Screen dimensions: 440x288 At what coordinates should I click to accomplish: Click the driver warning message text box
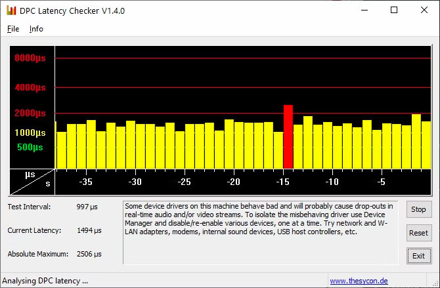click(x=261, y=232)
